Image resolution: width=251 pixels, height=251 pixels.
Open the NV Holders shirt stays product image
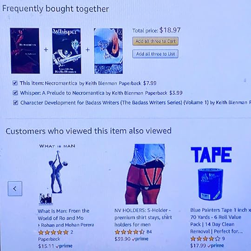point(145,174)
